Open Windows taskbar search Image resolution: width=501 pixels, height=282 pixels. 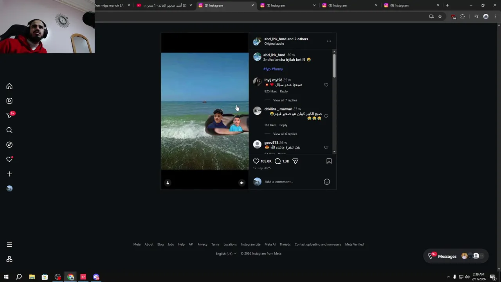click(x=19, y=277)
